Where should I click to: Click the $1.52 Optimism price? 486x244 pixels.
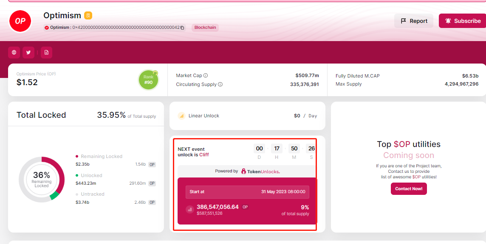pos(27,82)
